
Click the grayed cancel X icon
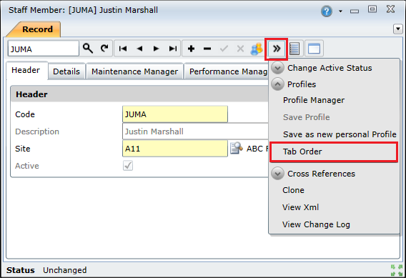pyautogui.click(x=240, y=49)
